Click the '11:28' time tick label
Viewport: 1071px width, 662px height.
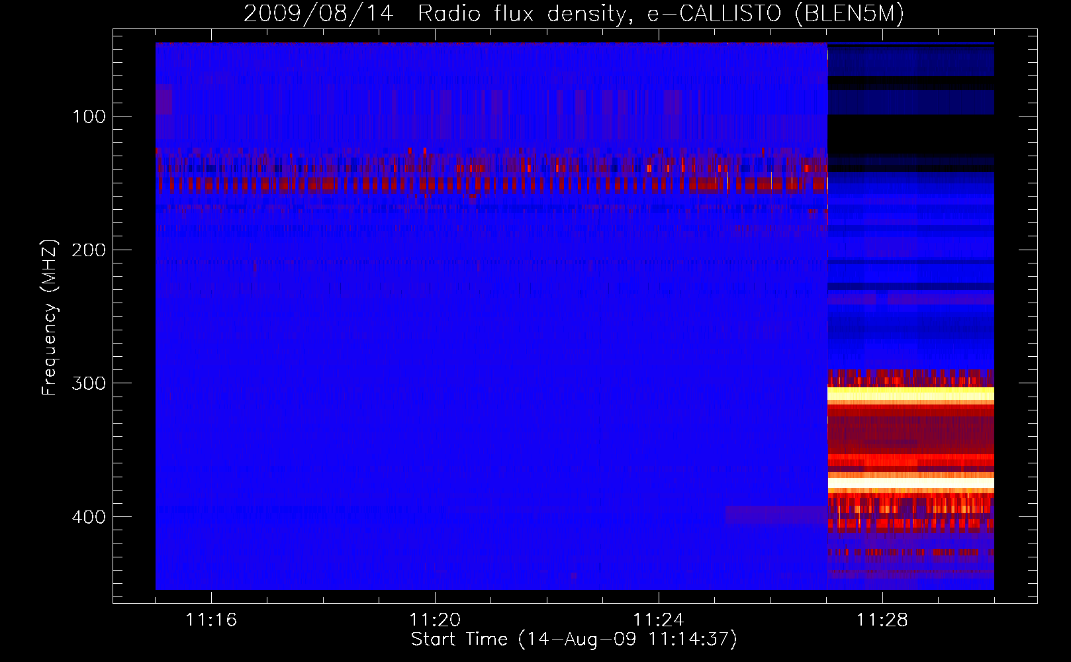pyautogui.click(x=882, y=620)
